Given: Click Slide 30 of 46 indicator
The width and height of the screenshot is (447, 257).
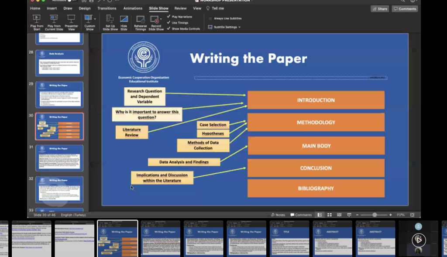Looking at the screenshot, I should pyautogui.click(x=45, y=215).
